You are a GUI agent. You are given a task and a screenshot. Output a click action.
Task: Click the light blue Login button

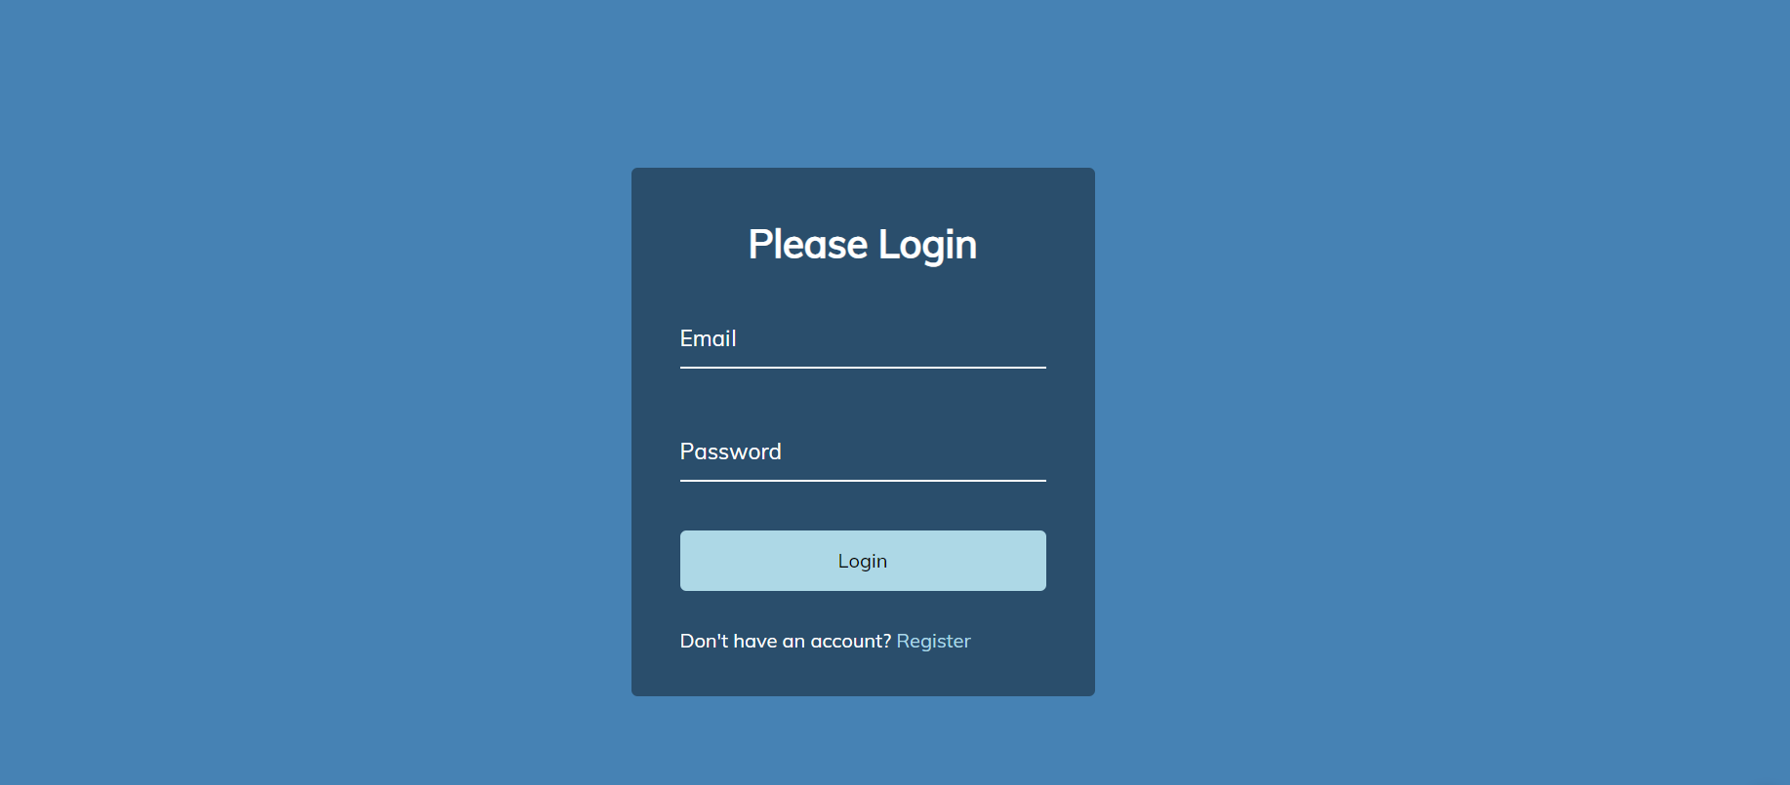(x=863, y=561)
